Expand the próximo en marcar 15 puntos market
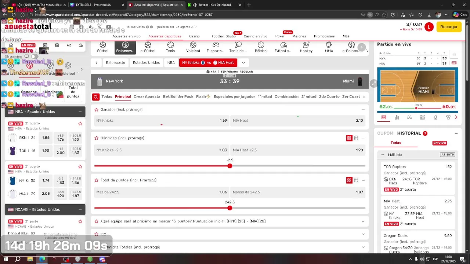Image resolution: width=470 pixels, height=264 pixels. 363,221
